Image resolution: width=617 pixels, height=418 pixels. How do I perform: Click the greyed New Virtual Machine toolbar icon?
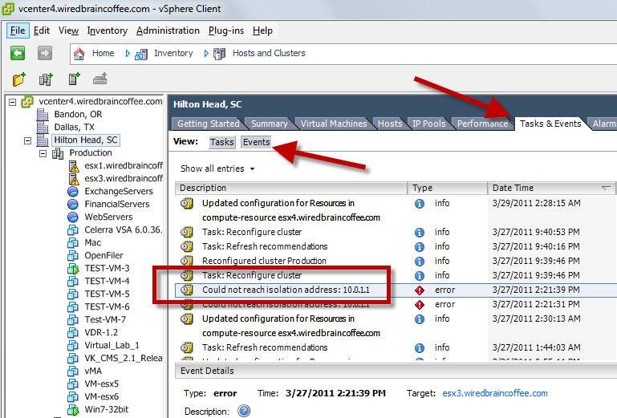point(100,79)
